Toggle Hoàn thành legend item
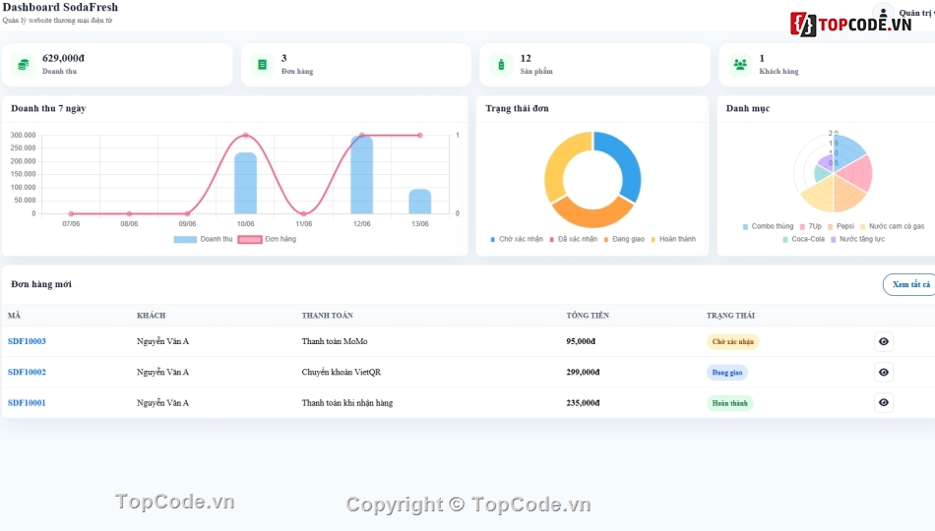Image resolution: width=935 pixels, height=531 pixels. [x=672, y=239]
